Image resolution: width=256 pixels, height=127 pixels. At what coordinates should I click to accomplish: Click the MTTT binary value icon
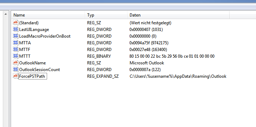pyautogui.click(x=16, y=56)
